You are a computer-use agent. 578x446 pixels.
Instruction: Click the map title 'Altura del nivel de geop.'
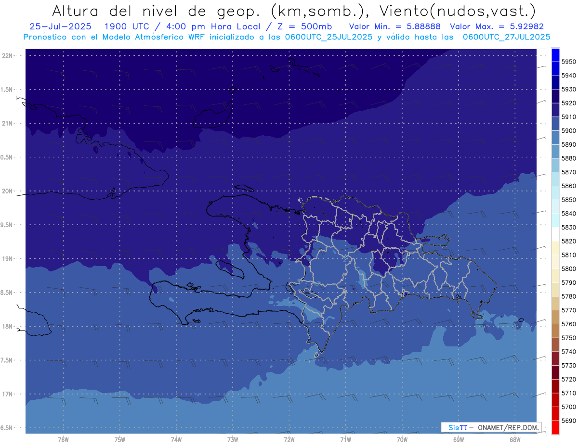click(157, 11)
